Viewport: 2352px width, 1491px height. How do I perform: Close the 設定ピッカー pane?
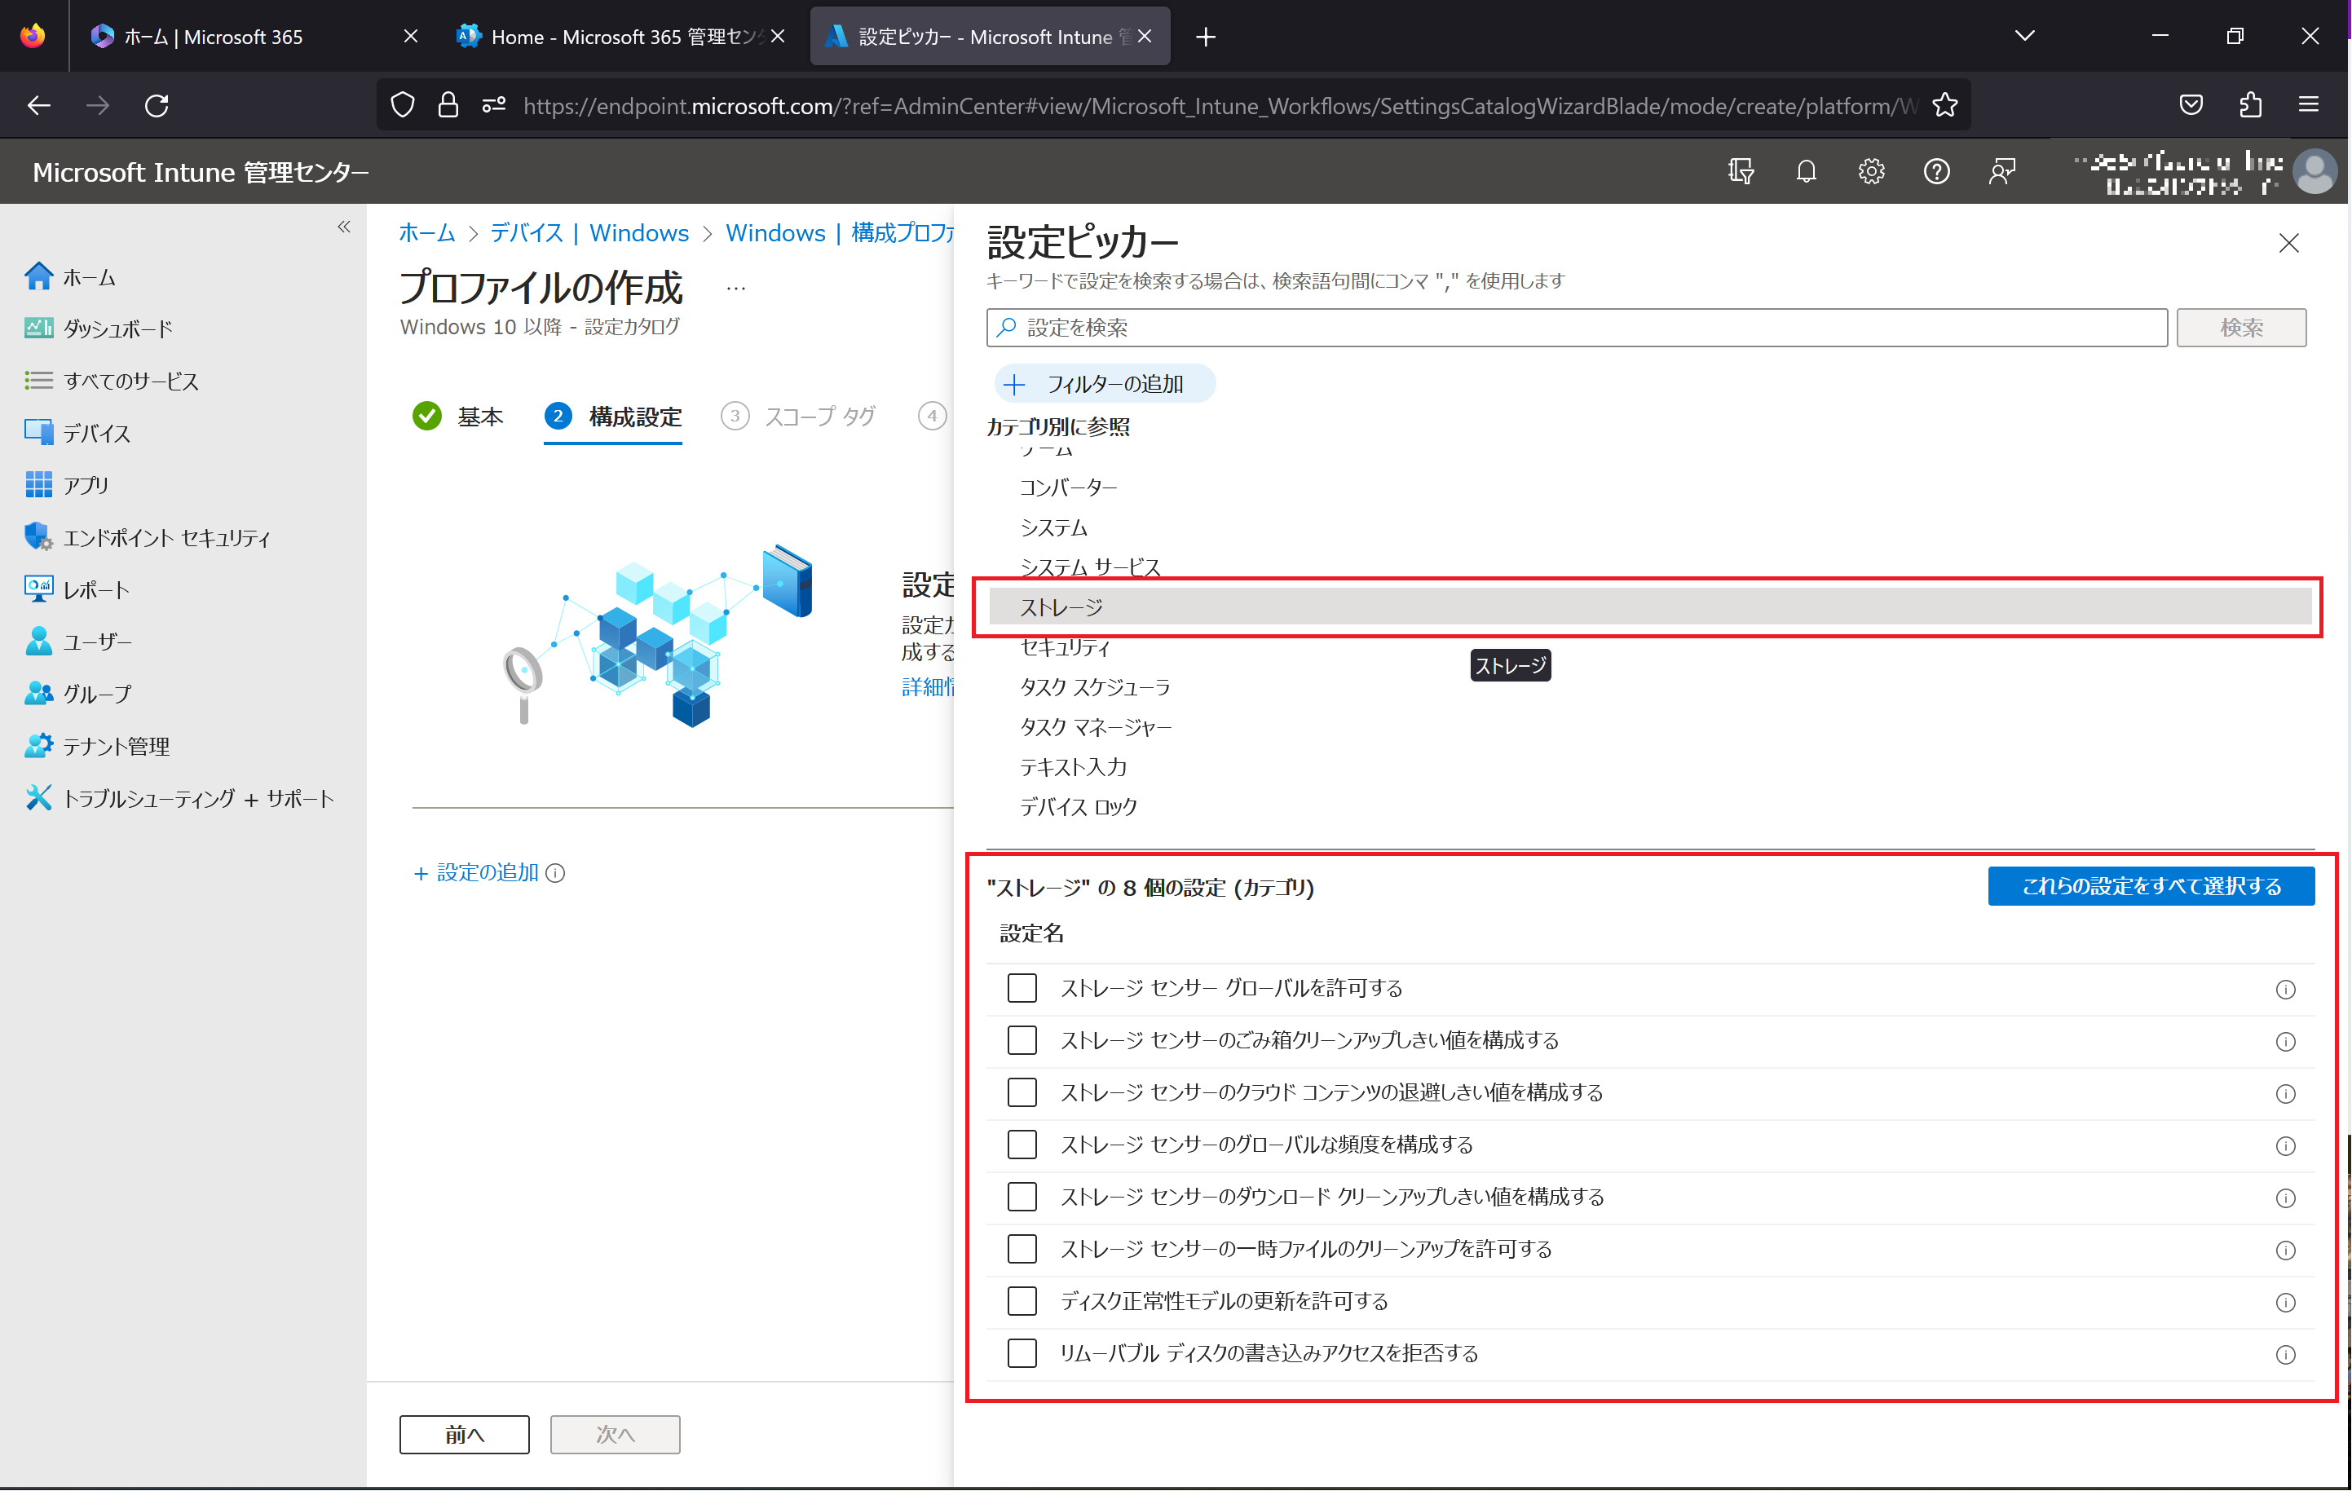click(x=2288, y=243)
